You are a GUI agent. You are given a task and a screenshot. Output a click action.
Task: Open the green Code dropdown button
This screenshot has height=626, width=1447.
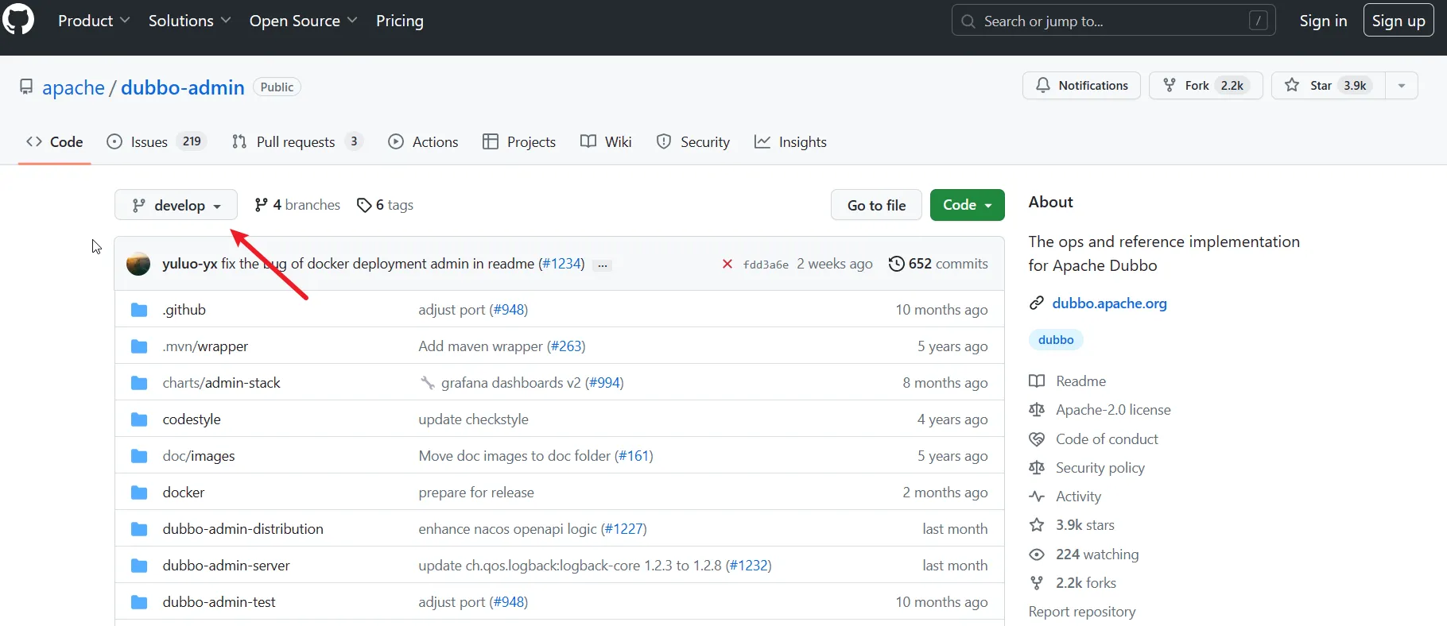click(967, 205)
